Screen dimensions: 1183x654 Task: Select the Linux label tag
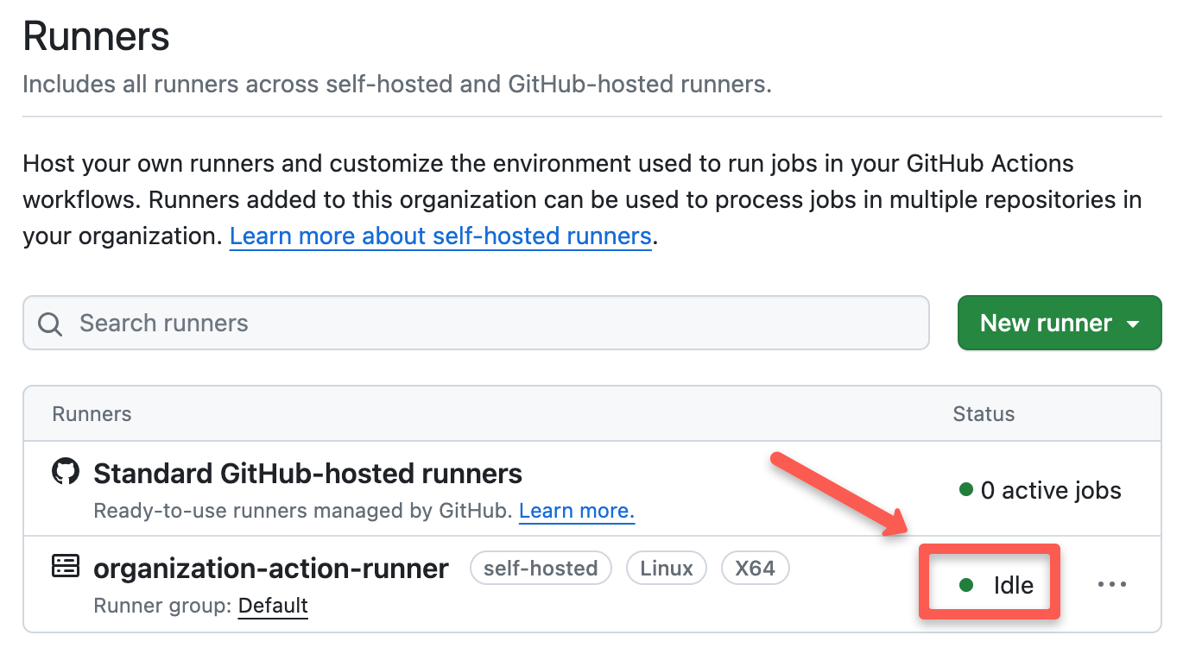coord(666,568)
